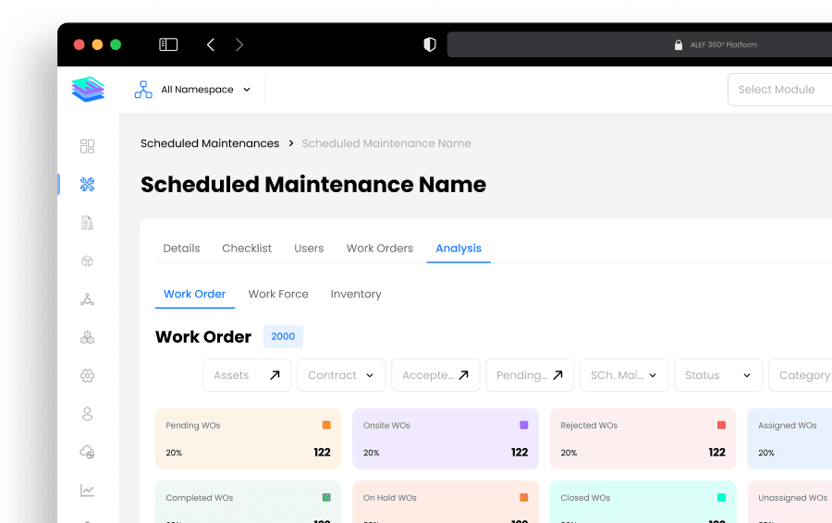The height and width of the screenshot is (523, 832).
Task: Open the document report icon in sidebar
Action: pyautogui.click(x=88, y=223)
